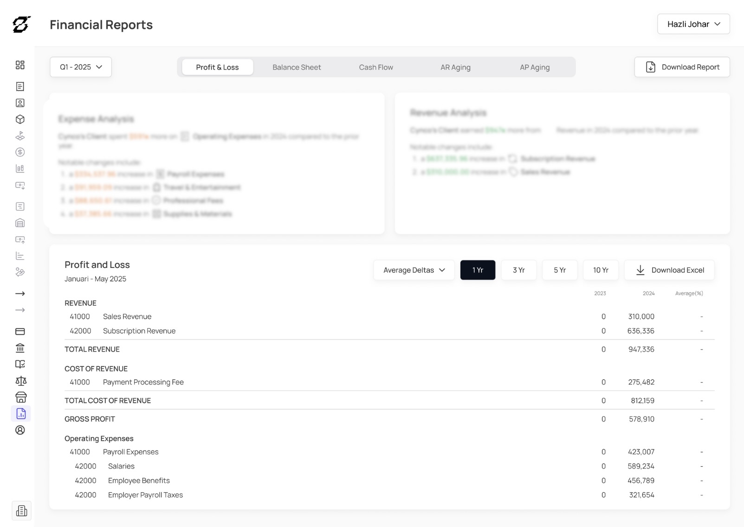Open the balance scales icon in sidebar
Screen dimensions: 744x527
click(x=20, y=381)
